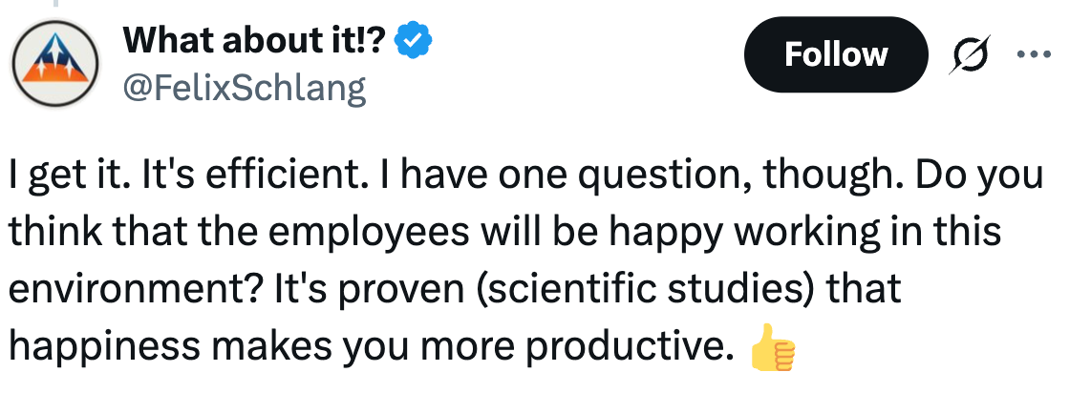Screen dimensions: 1091x393
Task: Open the @FelixSchlang handle link
Action: click(245, 88)
